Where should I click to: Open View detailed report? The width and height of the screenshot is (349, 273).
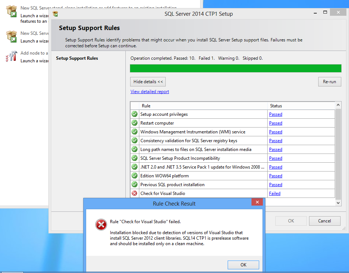[150, 91]
